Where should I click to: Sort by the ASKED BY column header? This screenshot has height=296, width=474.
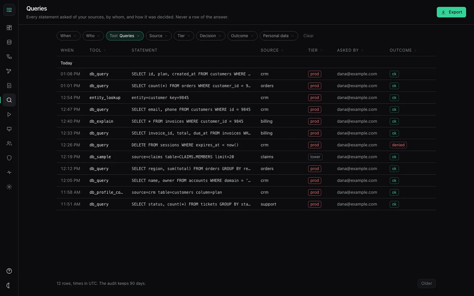(x=350, y=50)
